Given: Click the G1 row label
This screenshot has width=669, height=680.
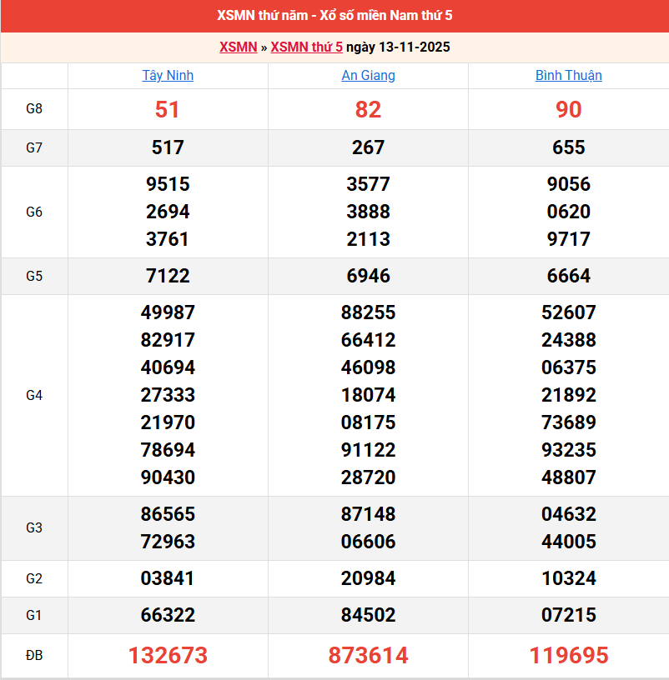Looking at the screenshot, I should pyautogui.click(x=34, y=615).
